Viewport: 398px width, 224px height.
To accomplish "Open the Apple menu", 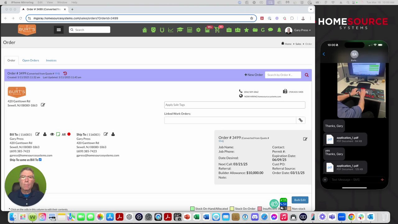I will coord(5,2).
